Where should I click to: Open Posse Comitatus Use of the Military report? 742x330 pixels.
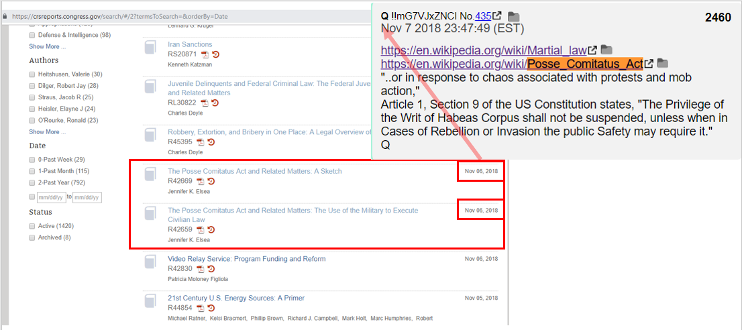[x=293, y=215]
